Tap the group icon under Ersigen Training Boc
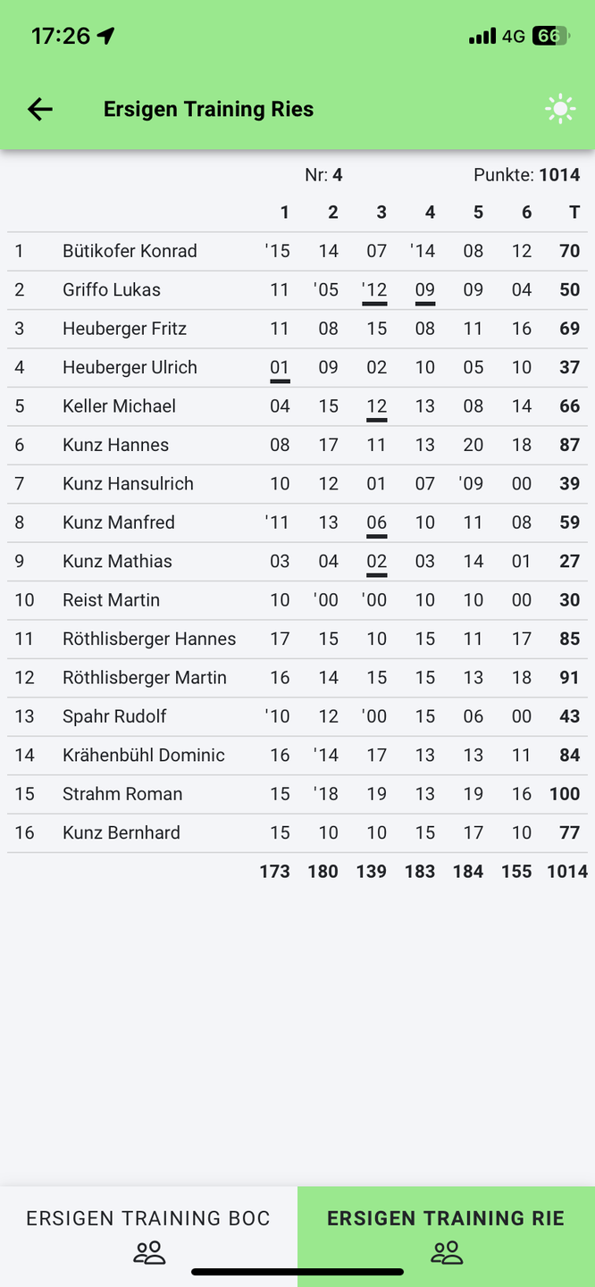 tap(149, 1253)
